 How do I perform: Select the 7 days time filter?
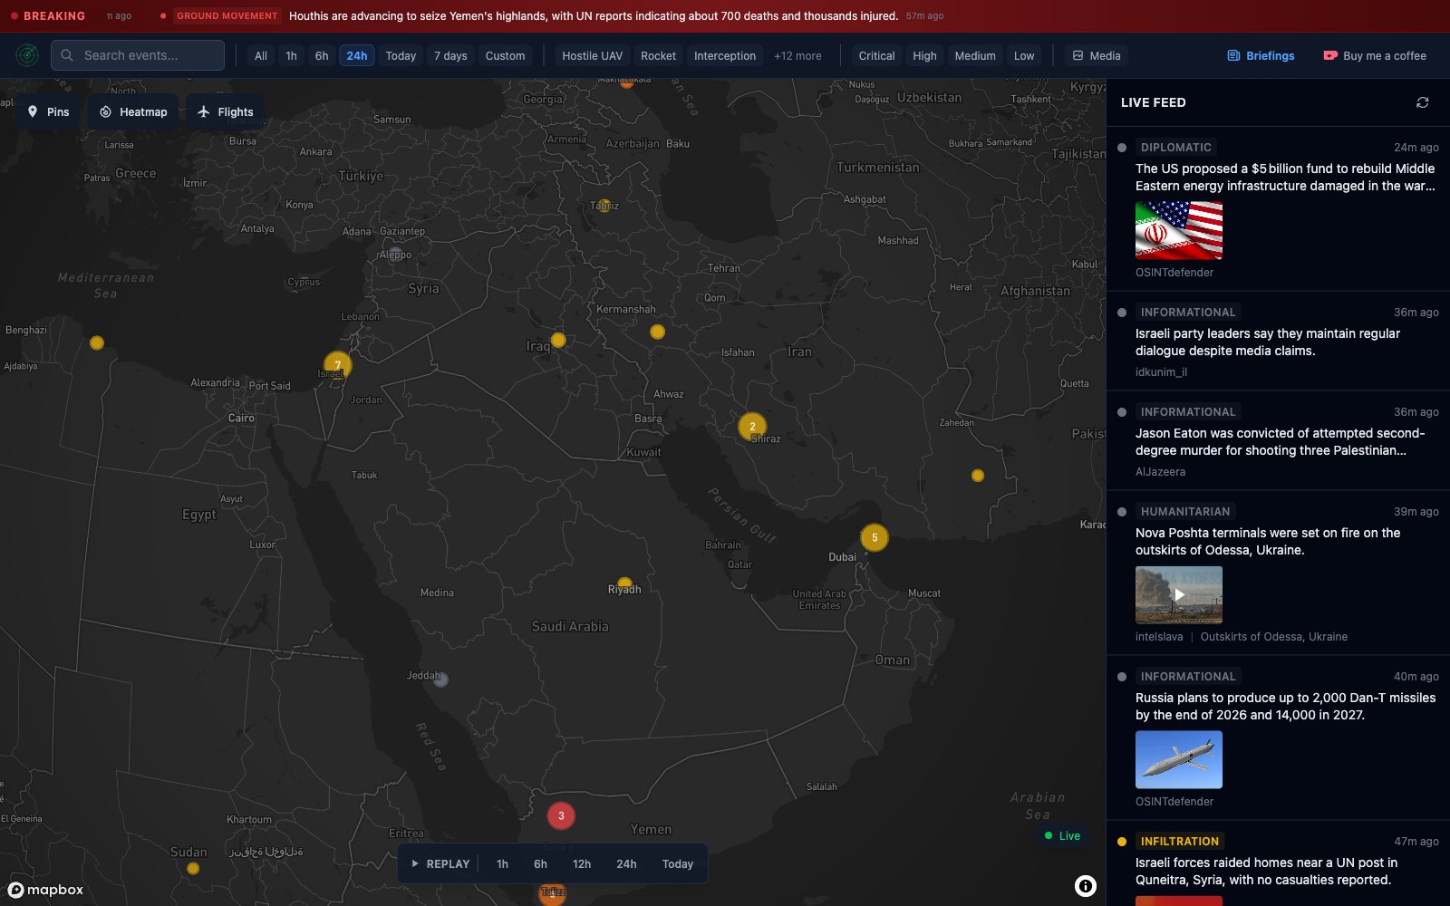click(x=450, y=55)
